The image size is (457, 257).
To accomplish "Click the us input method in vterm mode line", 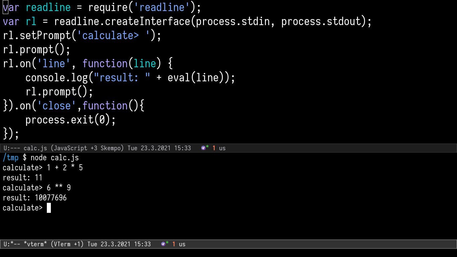I will [182, 244].
